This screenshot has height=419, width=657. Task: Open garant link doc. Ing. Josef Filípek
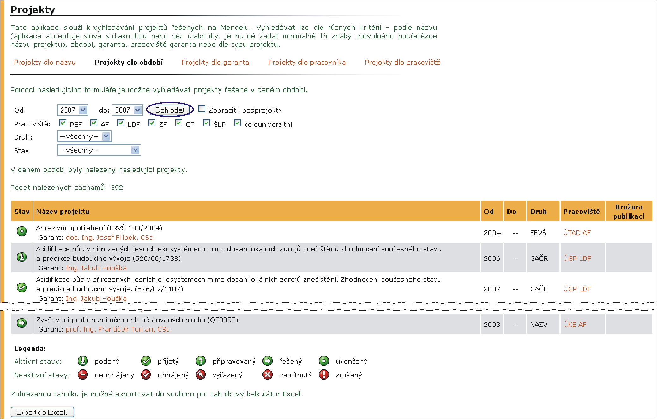(110, 237)
